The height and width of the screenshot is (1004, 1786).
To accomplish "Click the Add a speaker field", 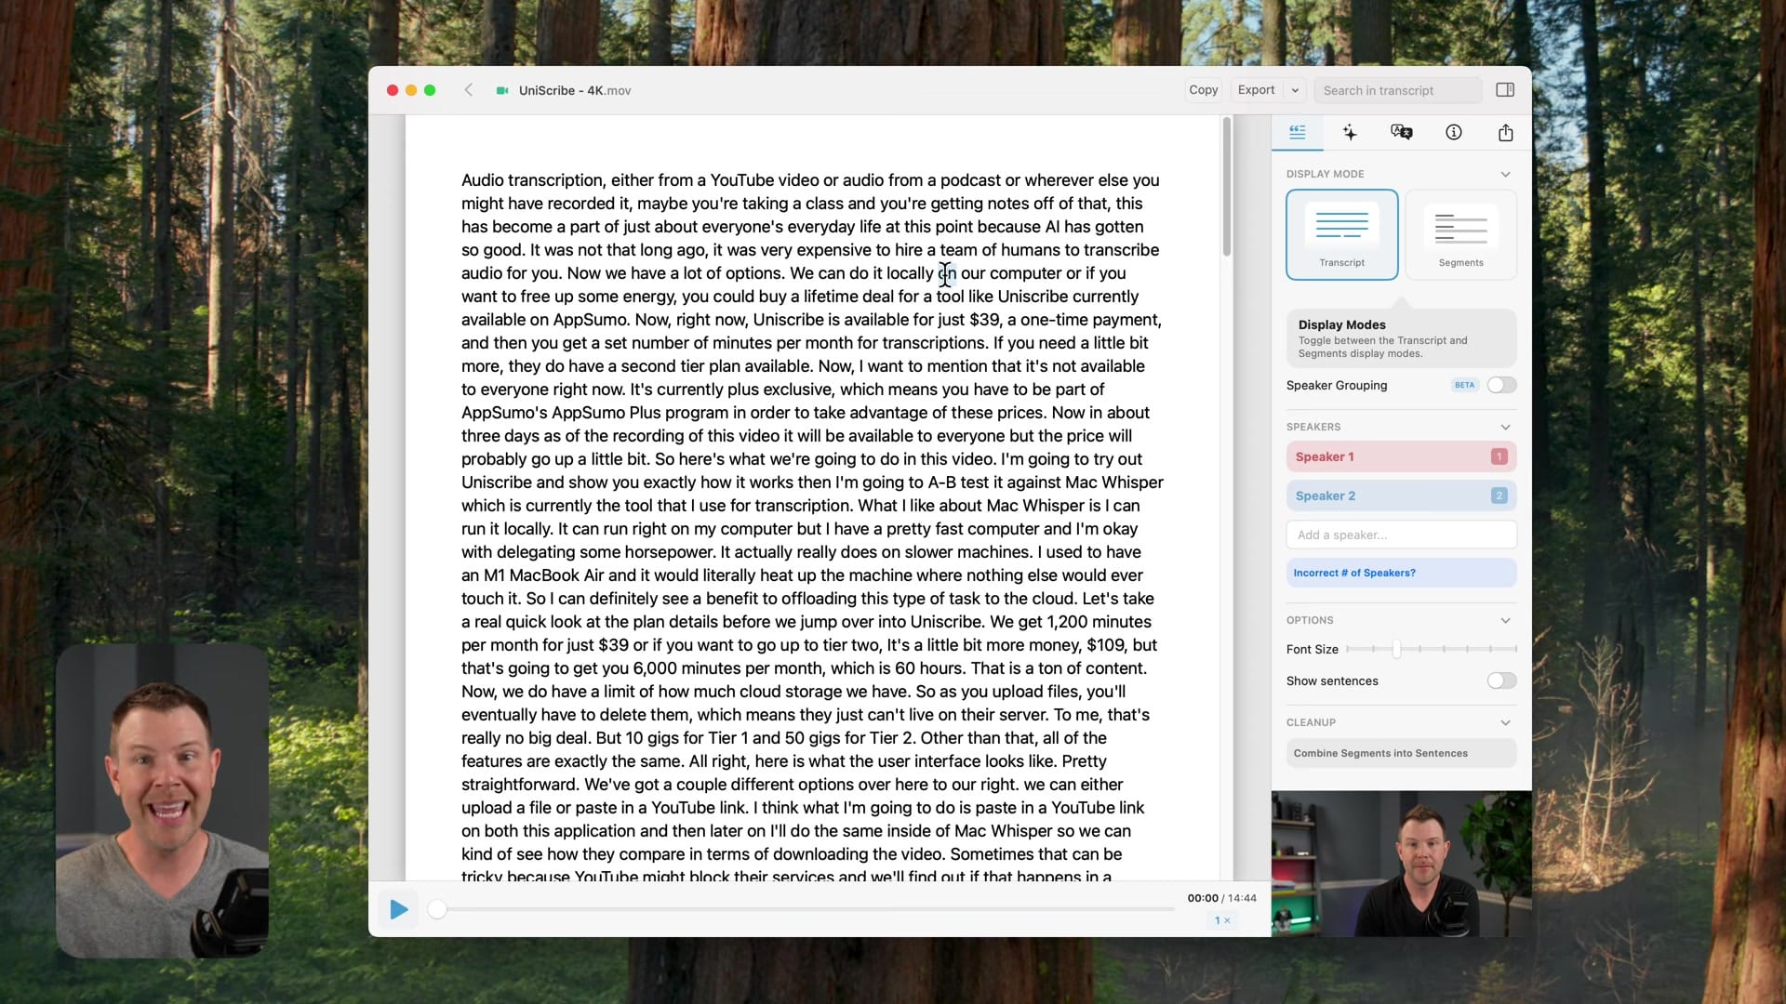I will click(1401, 535).
